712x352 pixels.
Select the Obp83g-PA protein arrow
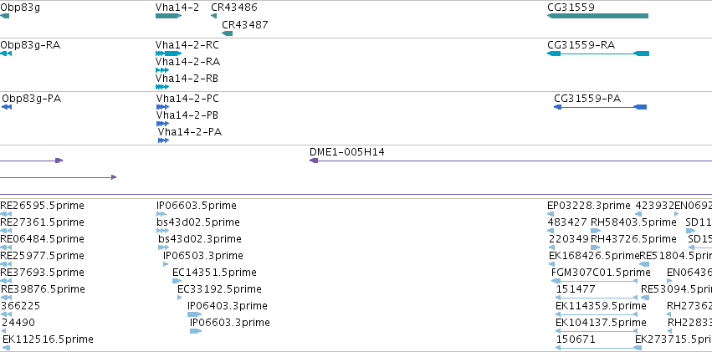click(7, 107)
